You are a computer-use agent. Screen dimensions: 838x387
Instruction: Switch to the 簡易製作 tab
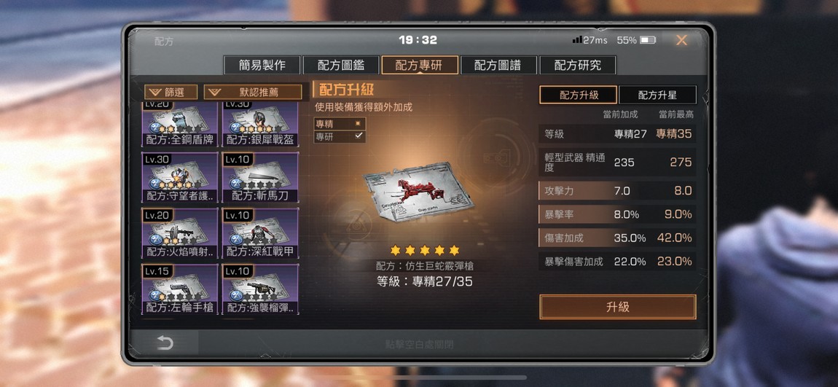coord(262,65)
